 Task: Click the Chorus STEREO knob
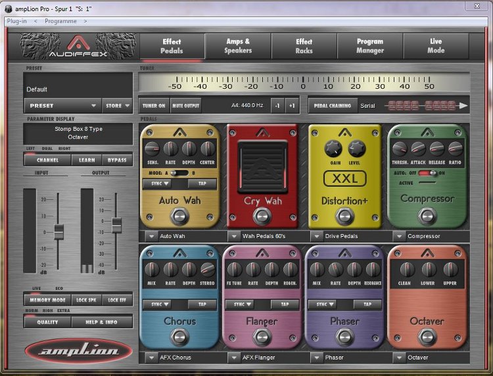[x=208, y=270]
